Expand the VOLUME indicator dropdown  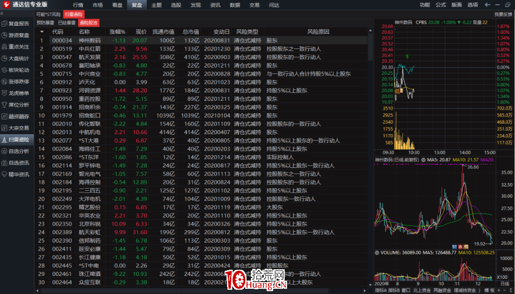pyautogui.click(x=377, y=253)
